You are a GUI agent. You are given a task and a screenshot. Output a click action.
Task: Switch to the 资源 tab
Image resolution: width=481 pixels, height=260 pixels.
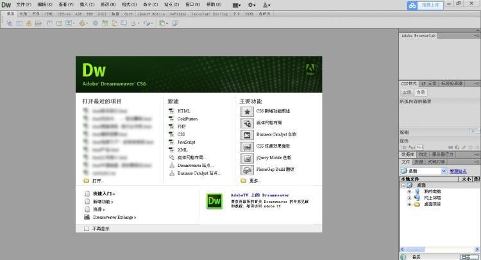(419, 162)
